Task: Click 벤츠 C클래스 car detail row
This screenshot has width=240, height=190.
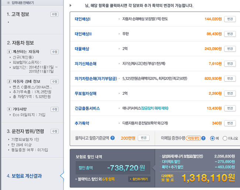Action: [32, 87]
